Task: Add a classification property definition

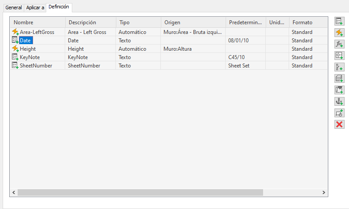Action: [x=339, y=67]
